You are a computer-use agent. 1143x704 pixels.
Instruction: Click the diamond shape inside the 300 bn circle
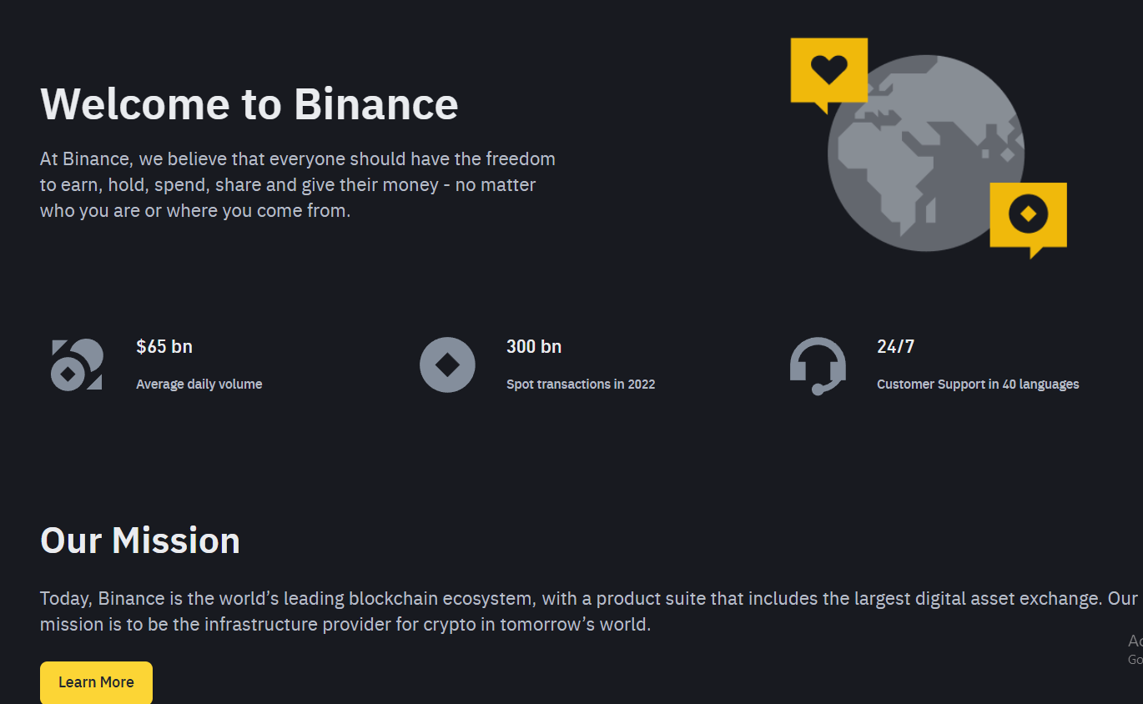point(447,365)
